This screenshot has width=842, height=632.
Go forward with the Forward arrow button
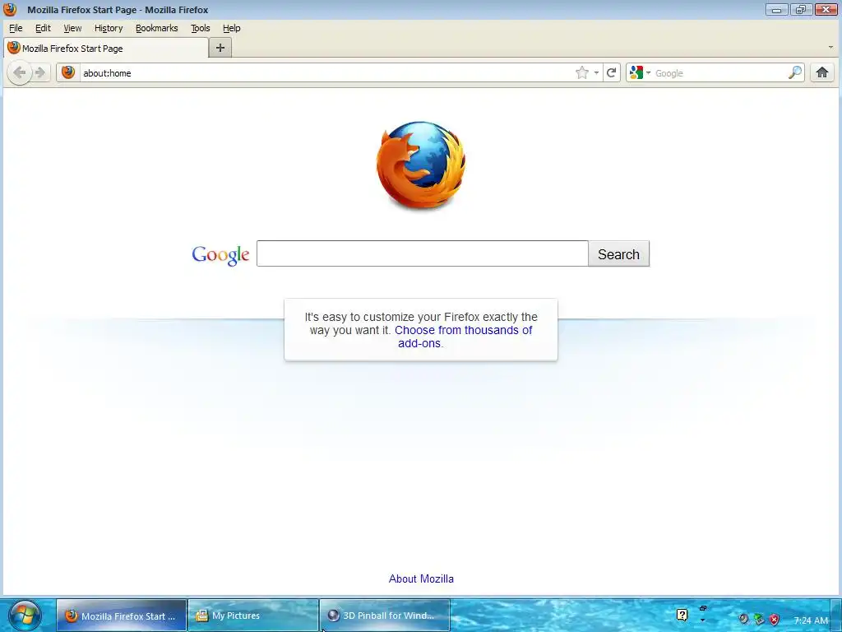40,72
